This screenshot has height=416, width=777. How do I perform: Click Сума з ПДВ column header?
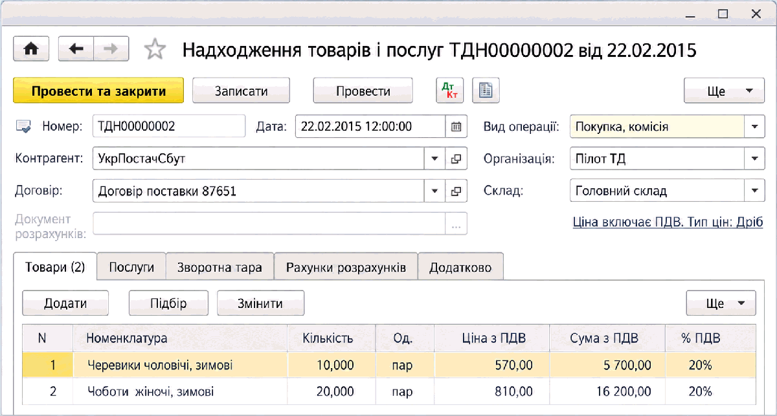(x=607, y=338)
